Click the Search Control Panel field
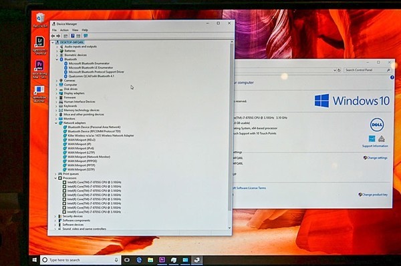 [368, 70]
